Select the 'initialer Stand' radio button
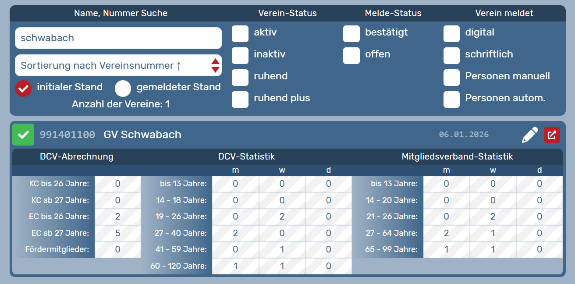The image size is (575, 284). tap(23, 89)
